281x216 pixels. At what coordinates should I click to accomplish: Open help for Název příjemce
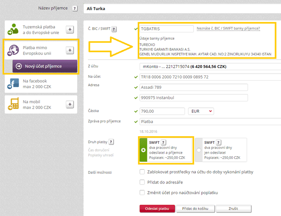coord(75,8)
